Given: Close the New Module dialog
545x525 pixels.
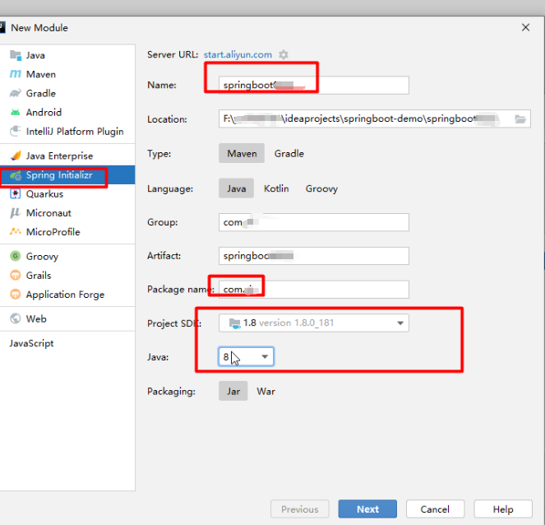Looking at the screenshot, I should click(x=525, y=27).
